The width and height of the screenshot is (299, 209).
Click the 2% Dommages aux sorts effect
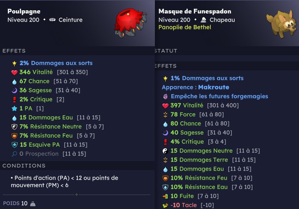click(56, 63)
